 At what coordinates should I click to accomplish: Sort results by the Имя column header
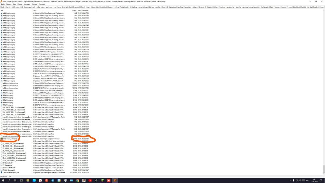(16, 10)
